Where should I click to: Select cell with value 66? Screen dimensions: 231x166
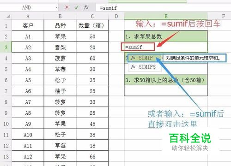92,156
